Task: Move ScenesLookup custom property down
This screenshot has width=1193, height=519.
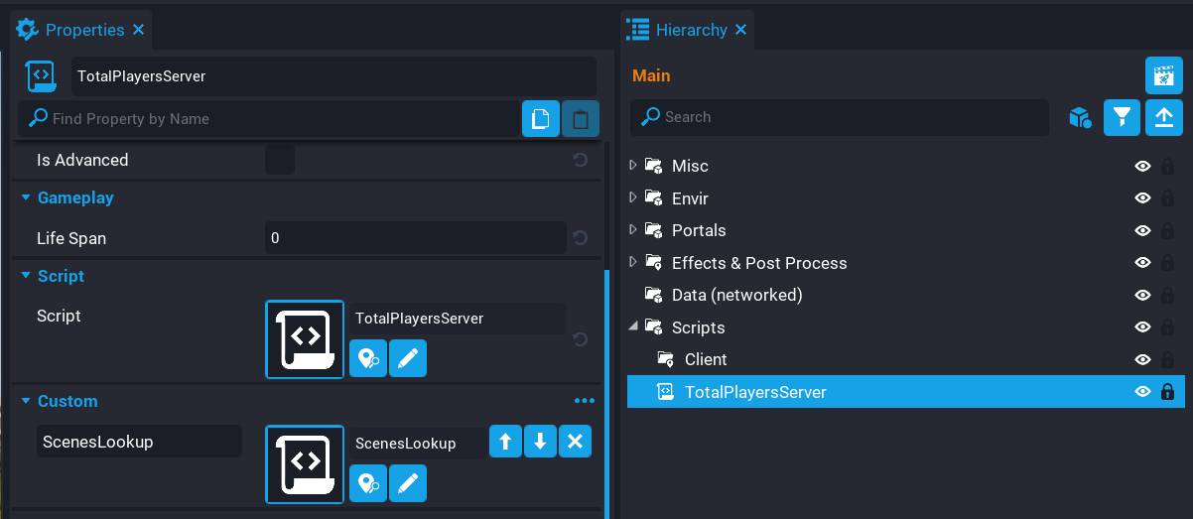Action: point(540,442)
